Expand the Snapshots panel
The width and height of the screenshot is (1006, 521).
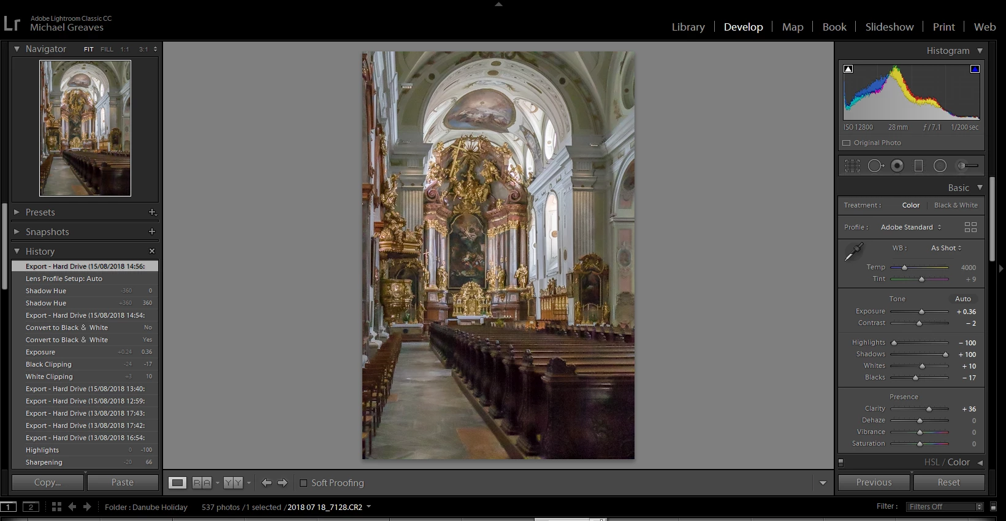(x=17, y=231)
